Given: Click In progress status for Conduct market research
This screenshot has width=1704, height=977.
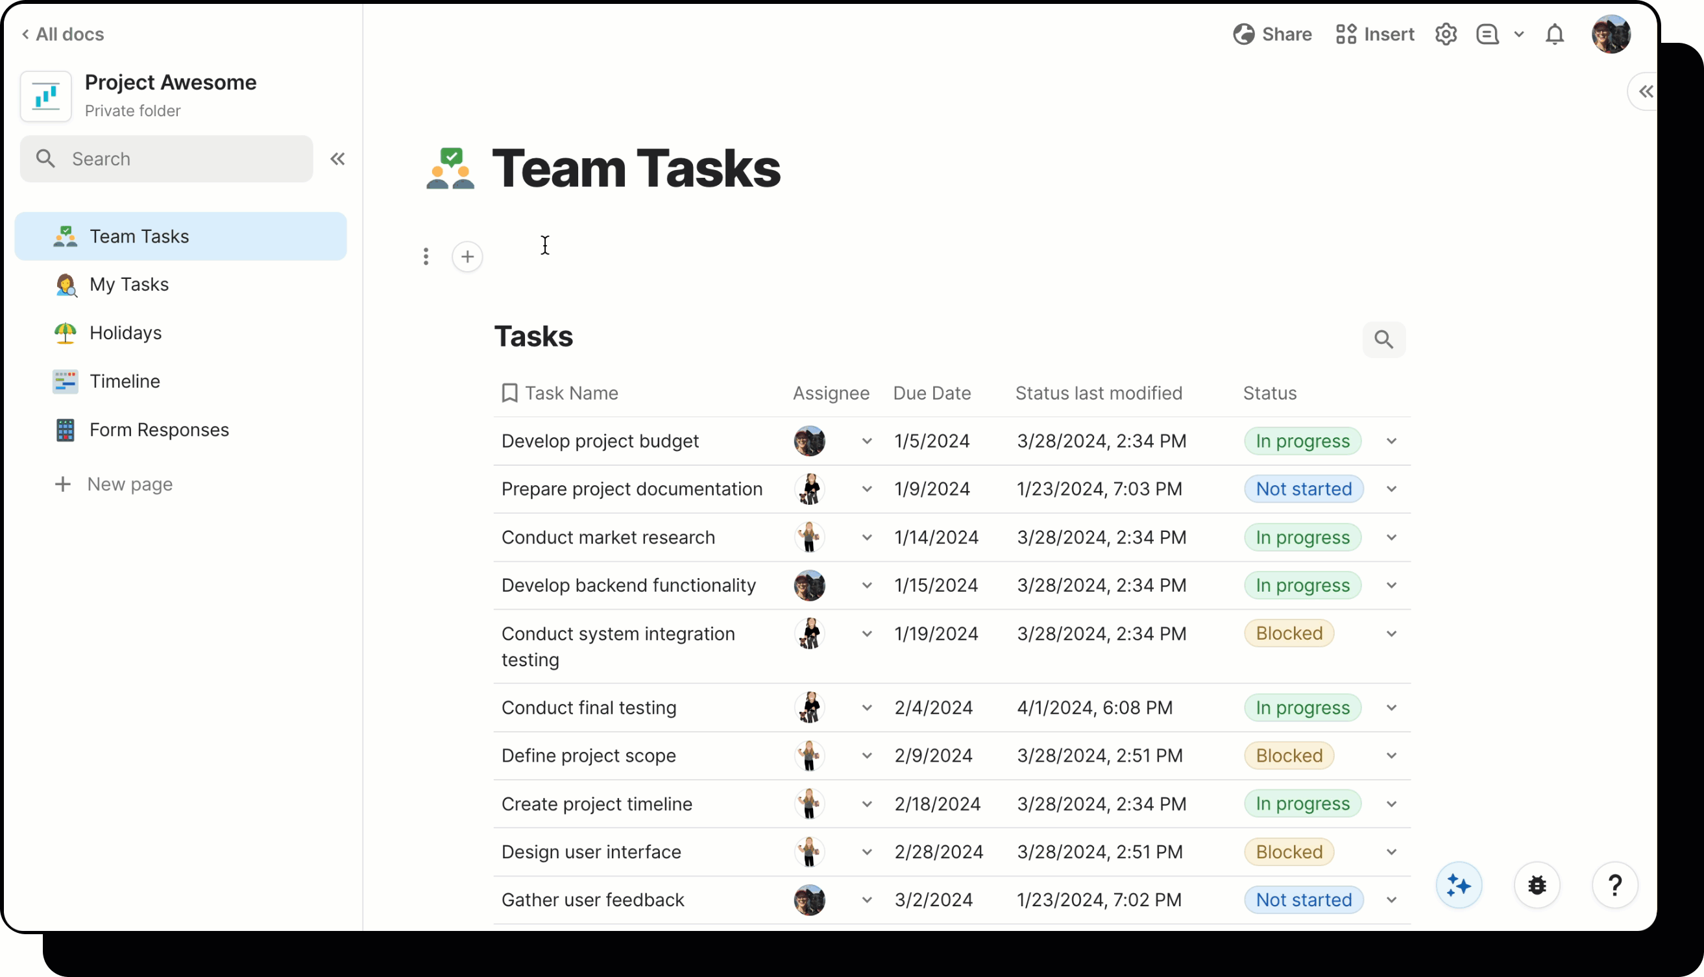Looking at the screenshot, I should (x=1302, y=538).
